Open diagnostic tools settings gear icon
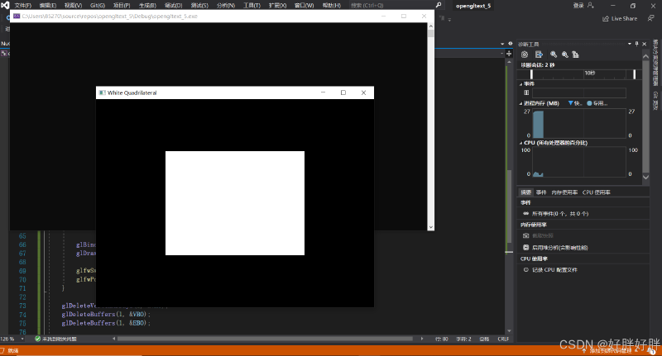 coord(525,55)
